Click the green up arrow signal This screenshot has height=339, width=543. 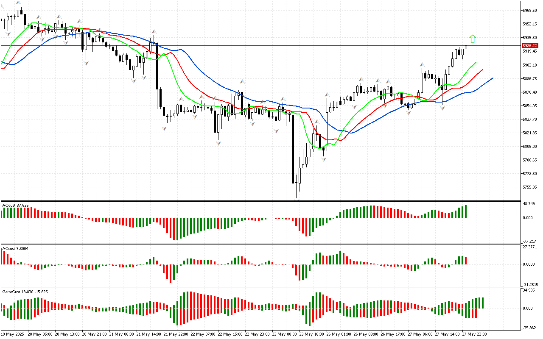click(x=473, y=39)
